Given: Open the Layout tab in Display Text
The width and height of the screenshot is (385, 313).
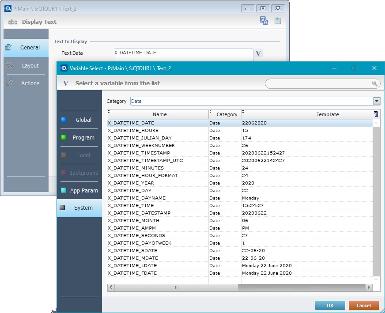Looking at the screenshot, I should 26,65.
